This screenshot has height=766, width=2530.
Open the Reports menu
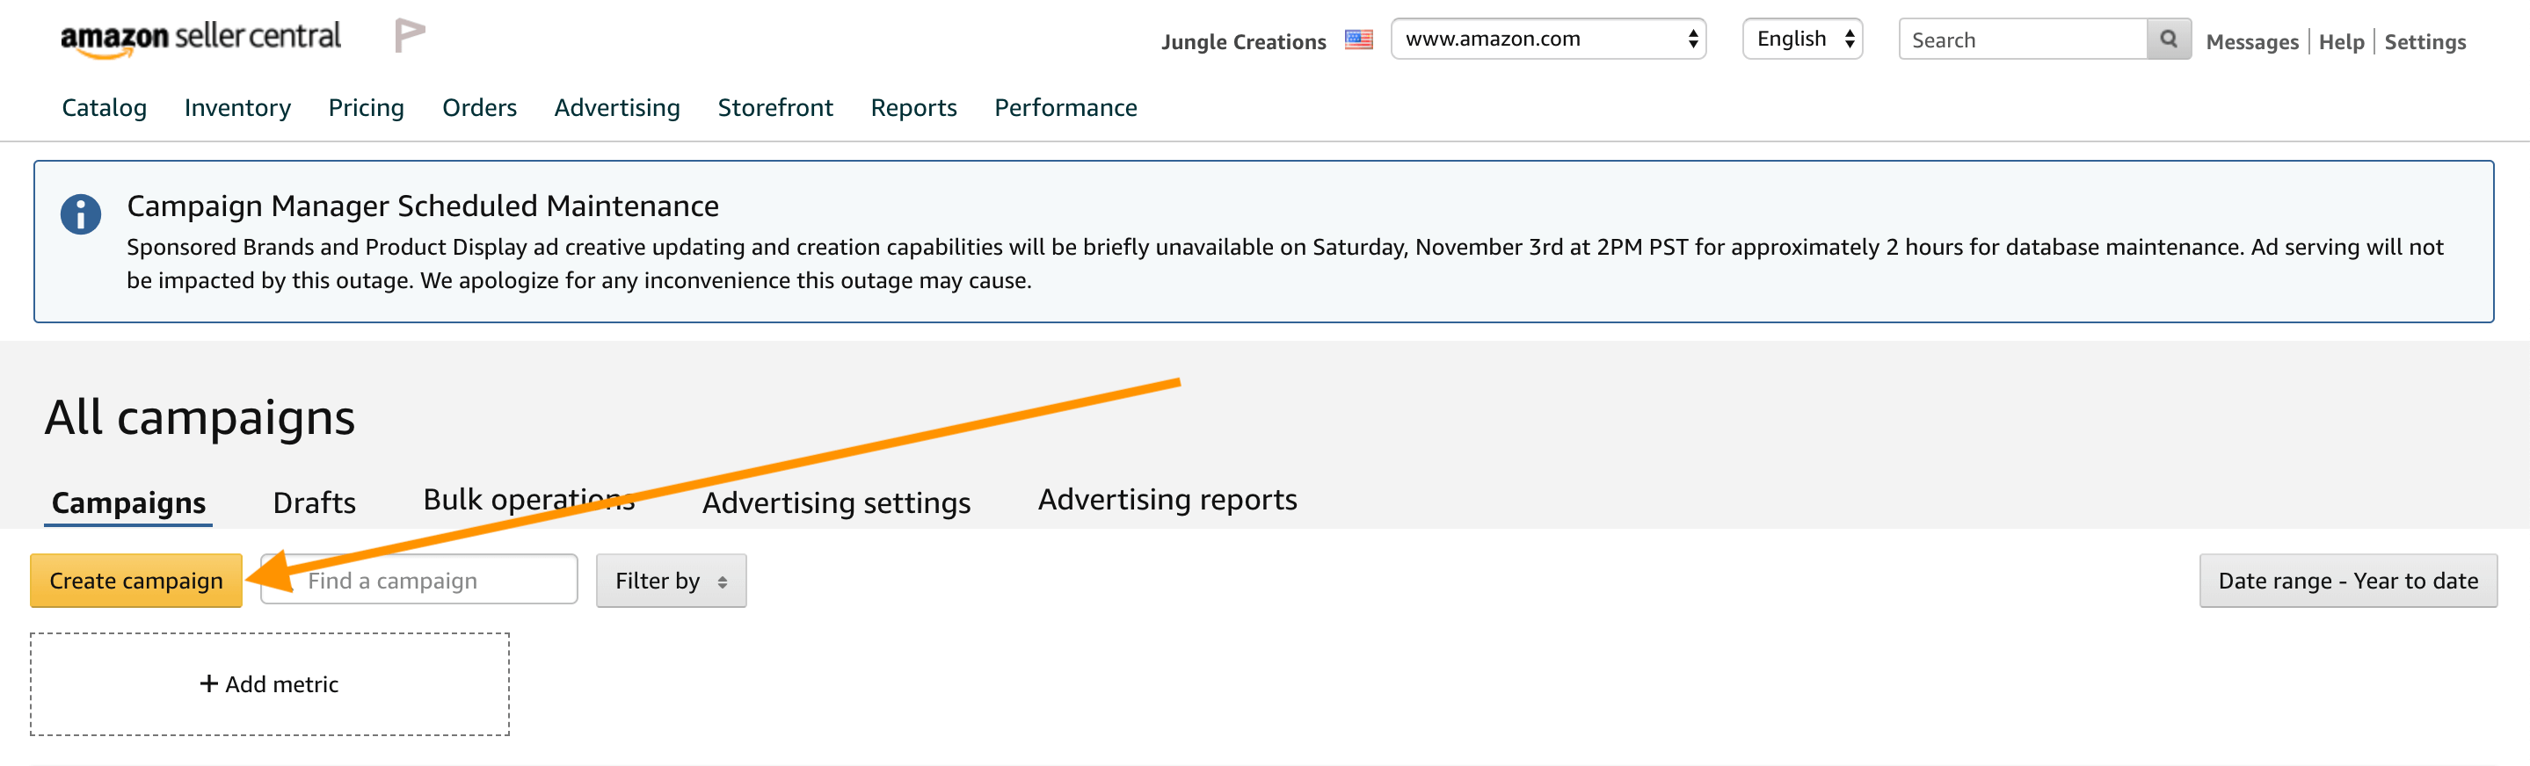tap(913, 107)
